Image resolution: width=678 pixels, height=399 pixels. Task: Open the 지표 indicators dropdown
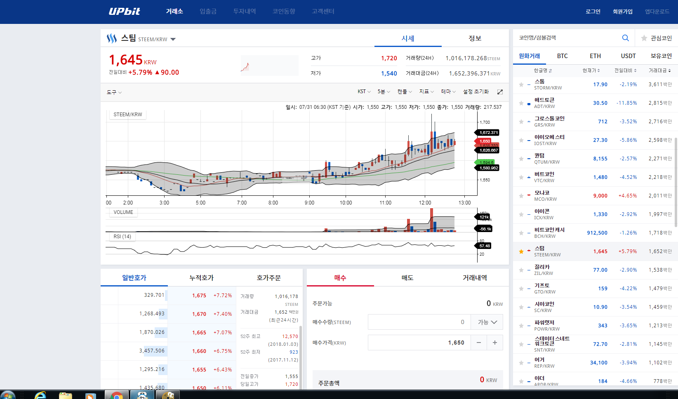coord(426,92)
